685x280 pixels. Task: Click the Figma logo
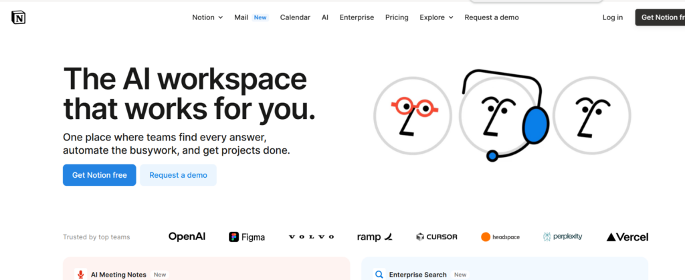click(247, 237)
